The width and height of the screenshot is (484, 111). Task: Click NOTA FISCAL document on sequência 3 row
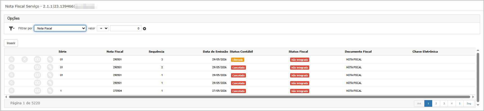[354, 60]
